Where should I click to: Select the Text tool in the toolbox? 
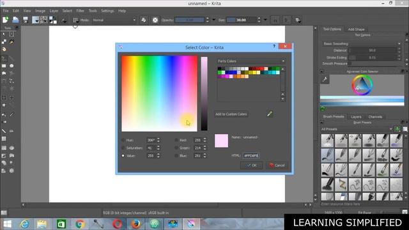(x=12, y=34)
